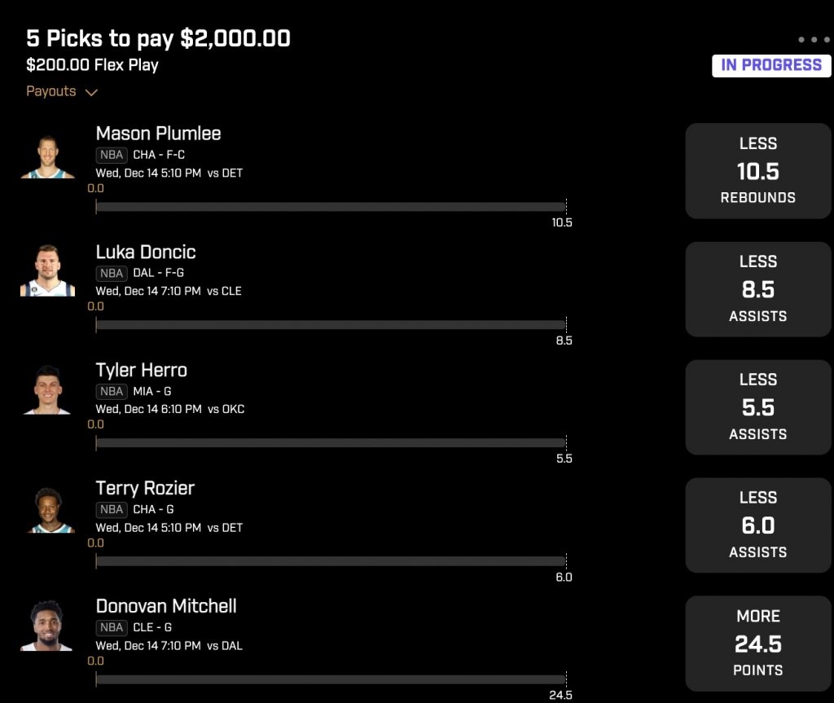Screen dimensions: 834x703
Task: Click Donovan Mitchell's player headshot
Action: pyautogui.click(x=46, y=626)
